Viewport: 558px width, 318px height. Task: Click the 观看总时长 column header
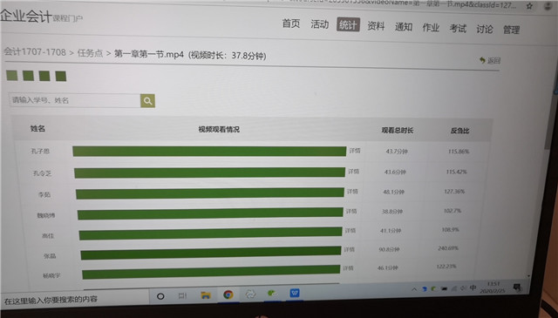(398, 131)
